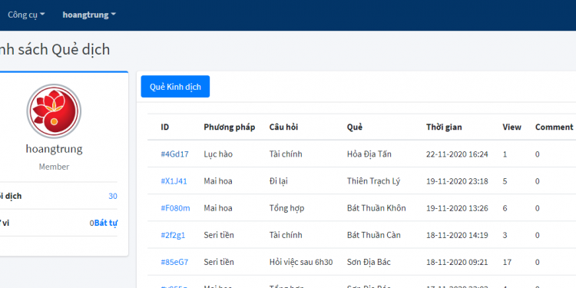The width and height of the screenshot is (576, 288).
Task: Click the Quẻ column header
Action: [x=355, y=127]
